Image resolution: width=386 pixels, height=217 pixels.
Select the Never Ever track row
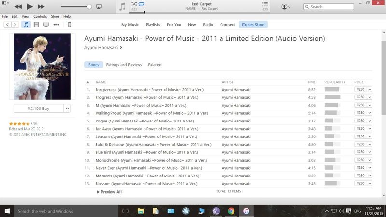point(228,168)
